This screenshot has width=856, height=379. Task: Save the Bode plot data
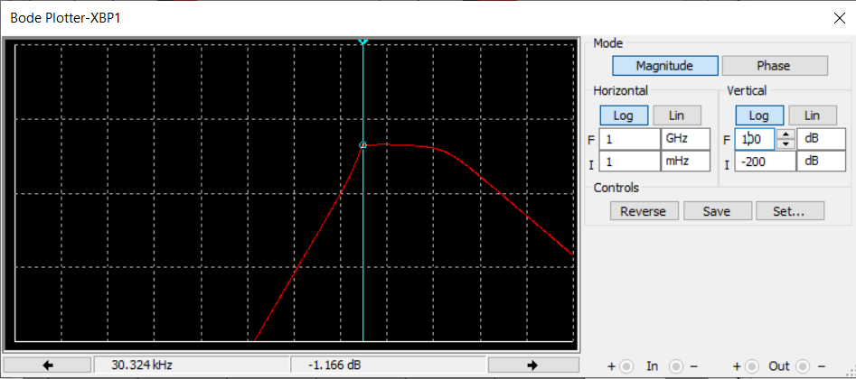pos(718,211)
